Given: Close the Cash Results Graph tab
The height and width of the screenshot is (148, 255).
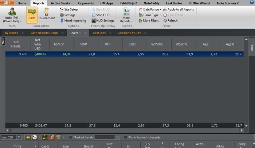Looking at the screenshot, I should coord(62,33).
